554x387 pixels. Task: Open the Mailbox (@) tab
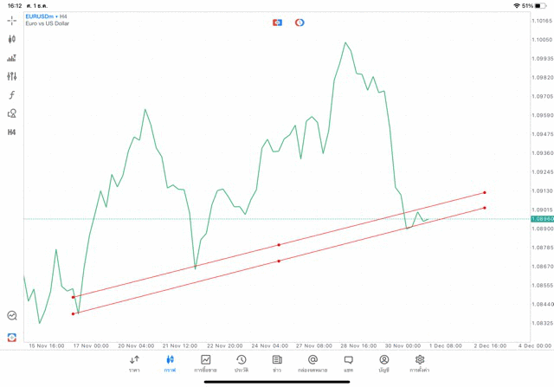point(312,364)
